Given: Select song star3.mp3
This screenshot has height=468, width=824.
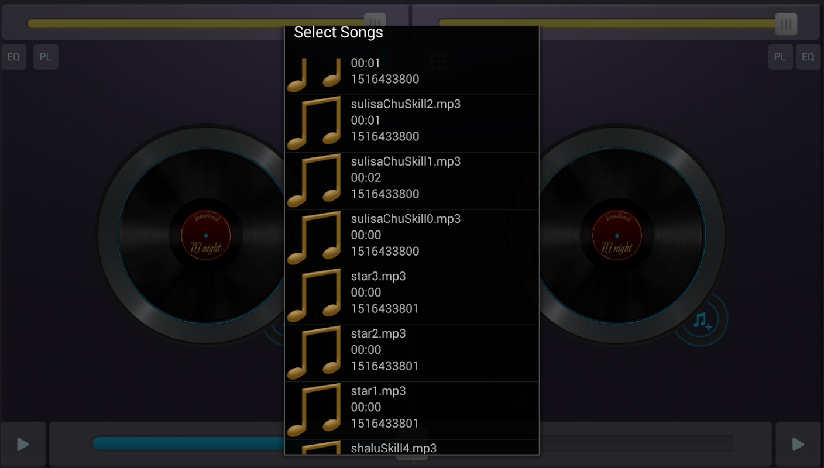Looking at the screenshot, I should click(411, 295).
